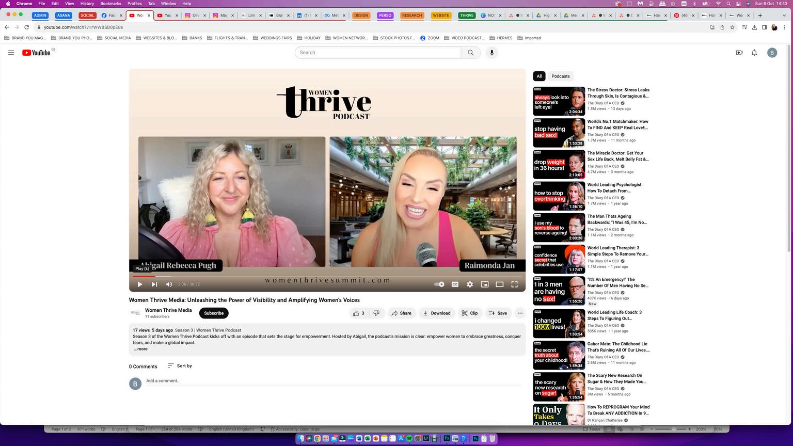Like this video
Viewport: 793px width, 446px height.
pyautogui.click(x=359, y=313)
